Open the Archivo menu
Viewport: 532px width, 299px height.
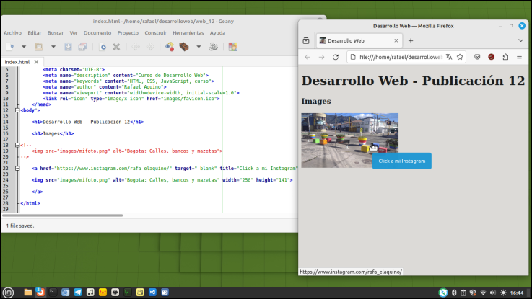12,33
